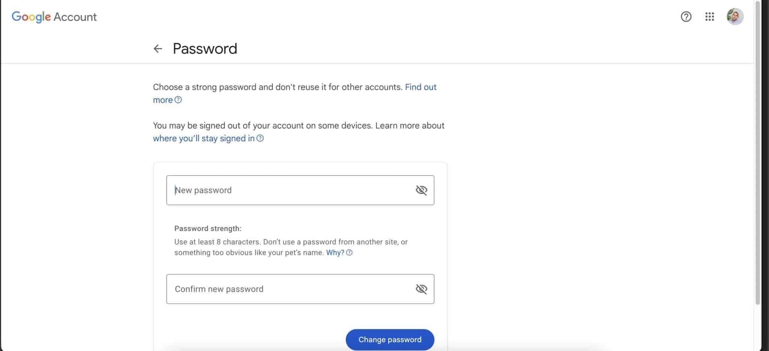Click the Find out more link
Screen dimensions: 769x351
pyautogui.click(x=420, y=87)
